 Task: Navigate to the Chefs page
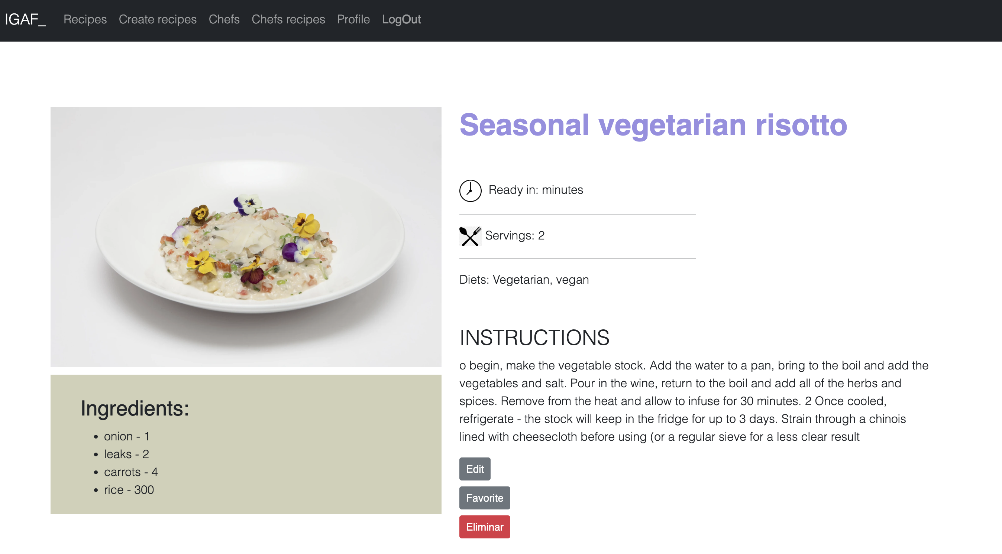(x=224, y=19)
